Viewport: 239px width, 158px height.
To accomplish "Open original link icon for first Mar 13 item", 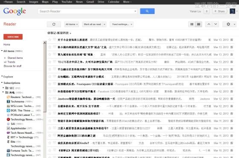I will point(232,40).
